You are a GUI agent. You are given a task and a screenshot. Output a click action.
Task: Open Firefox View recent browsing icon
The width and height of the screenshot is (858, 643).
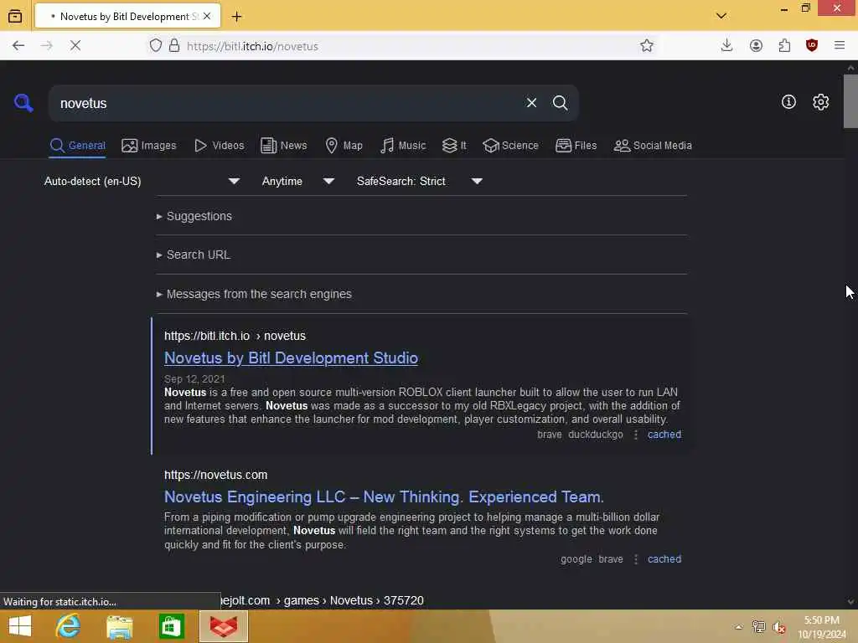point(15,17)
